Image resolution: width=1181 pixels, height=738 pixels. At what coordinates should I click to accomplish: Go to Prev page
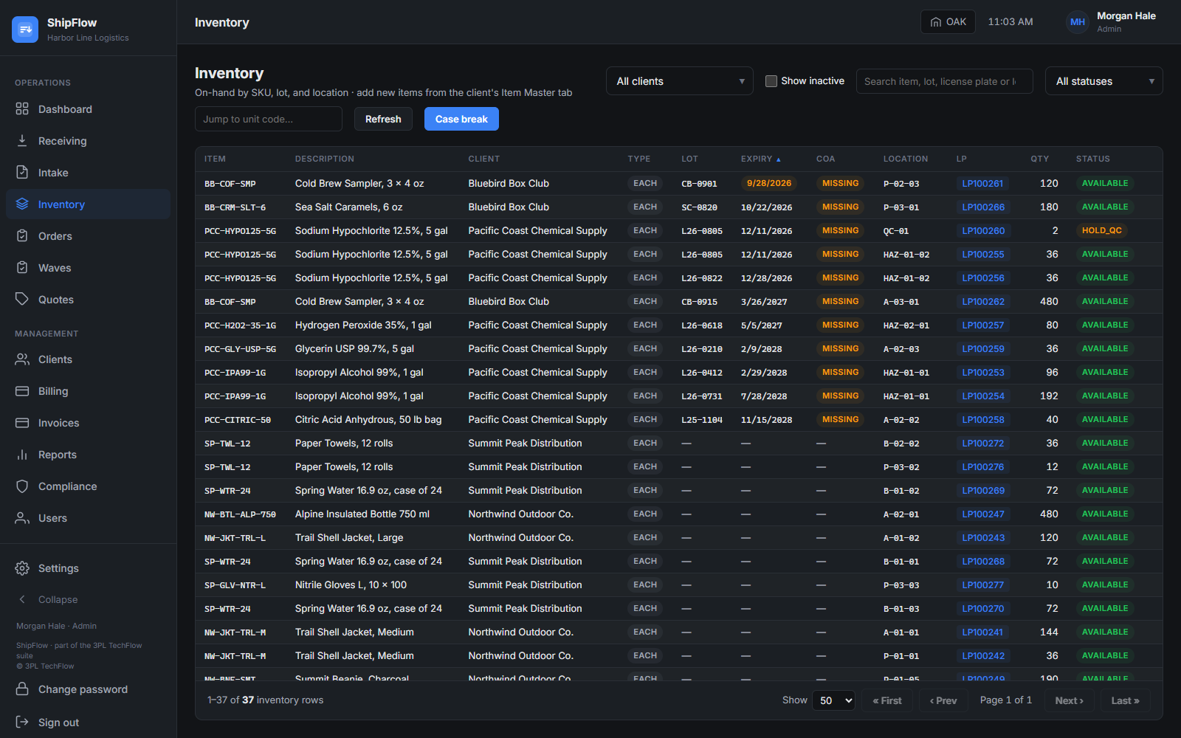[943, 700]
